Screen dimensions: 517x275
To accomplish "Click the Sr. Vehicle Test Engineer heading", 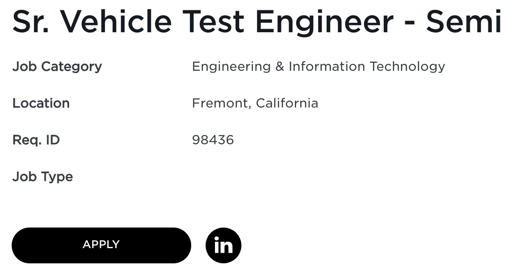I will pos(257,21).
